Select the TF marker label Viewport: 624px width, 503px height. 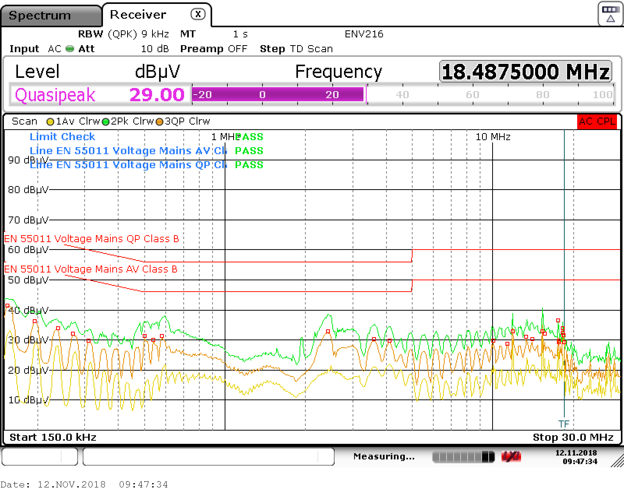click(x=564, y=424)
